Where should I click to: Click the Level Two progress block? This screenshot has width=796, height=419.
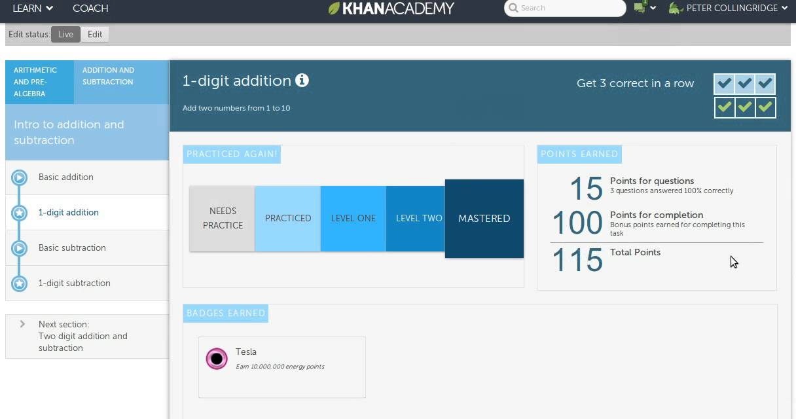pyautogui.click(x=416, y=219)
